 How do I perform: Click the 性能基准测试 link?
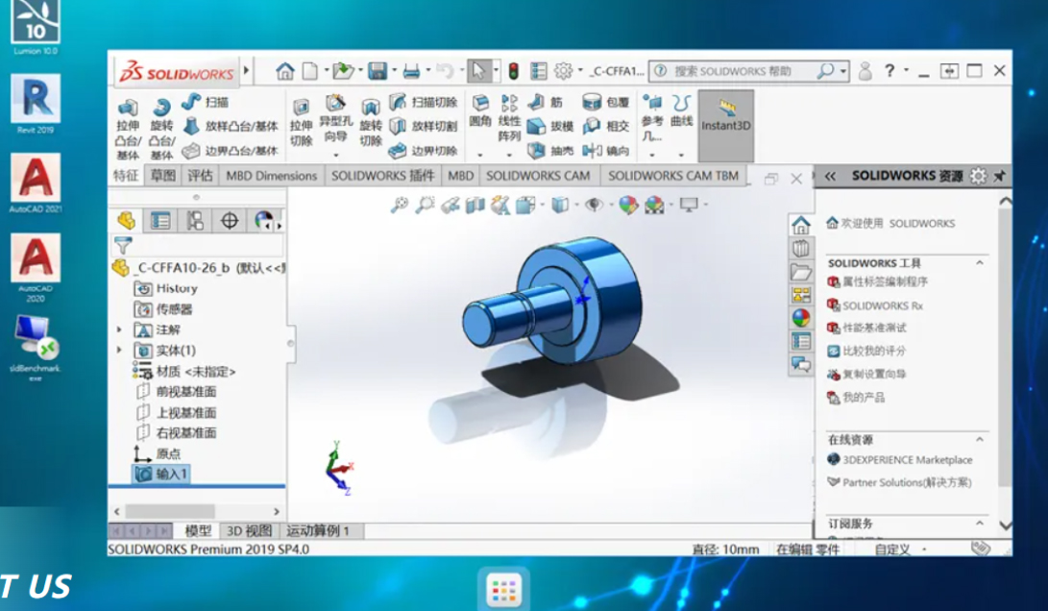pos(867,328)
